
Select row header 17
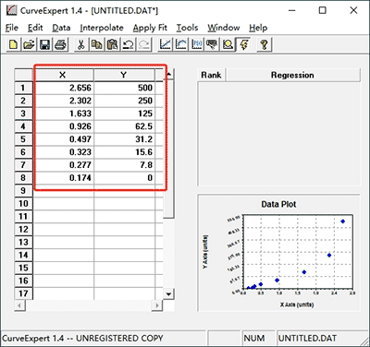coord(23,293)
